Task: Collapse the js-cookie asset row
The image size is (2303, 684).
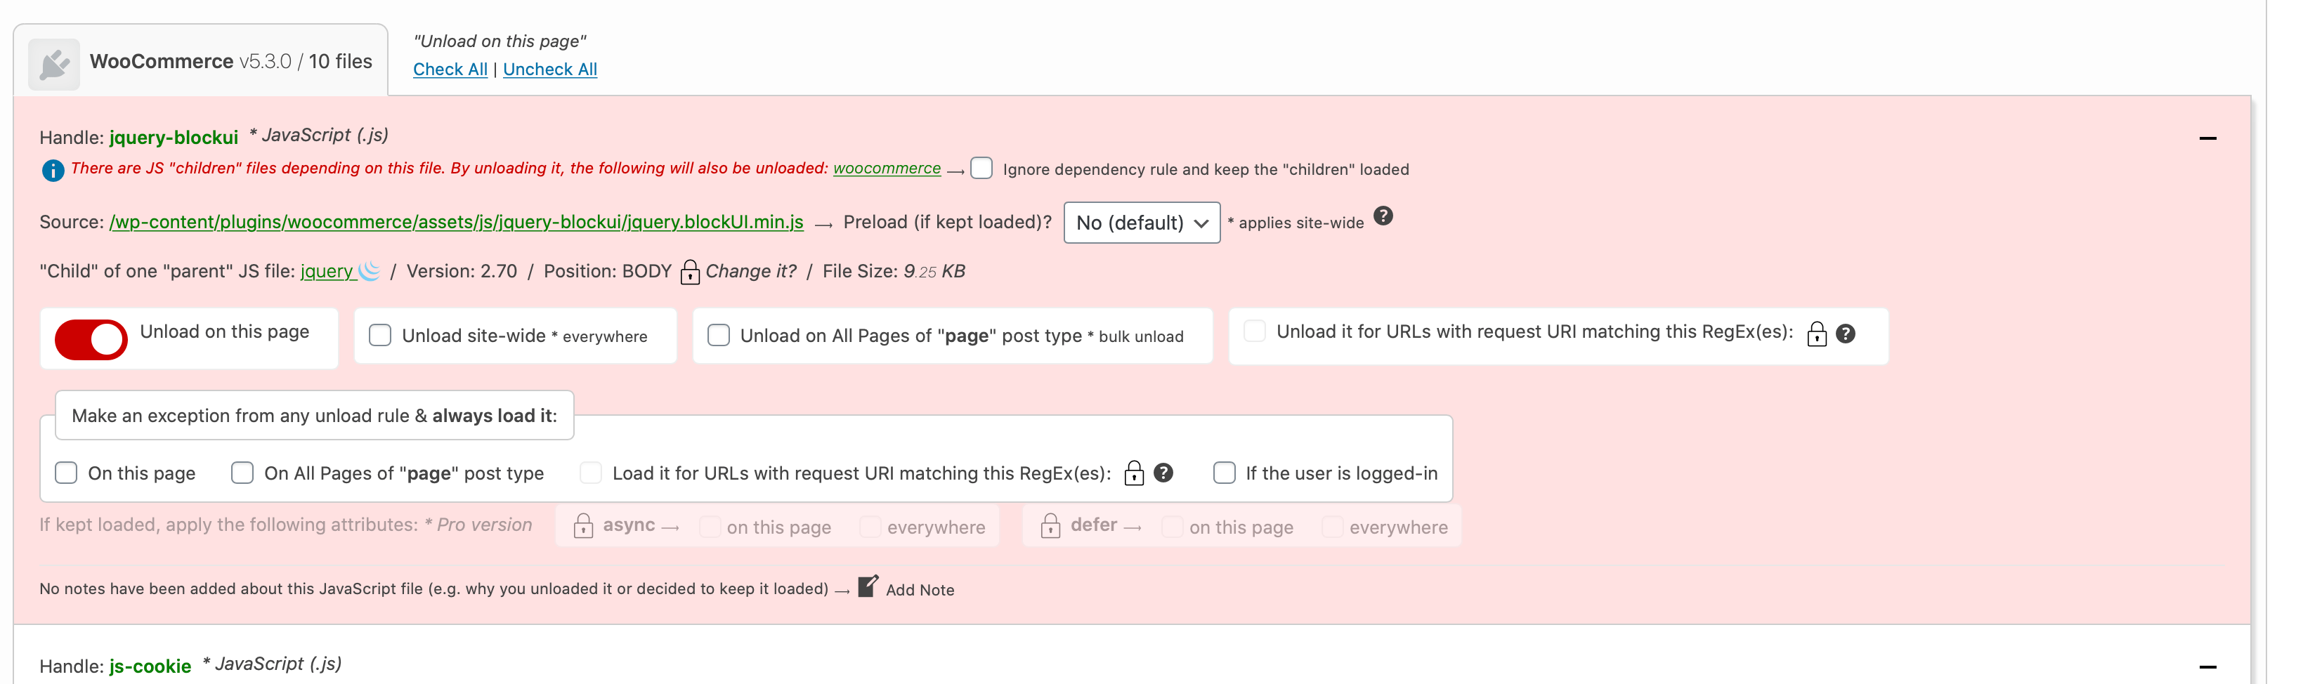Action: [x=2207, y=667]
